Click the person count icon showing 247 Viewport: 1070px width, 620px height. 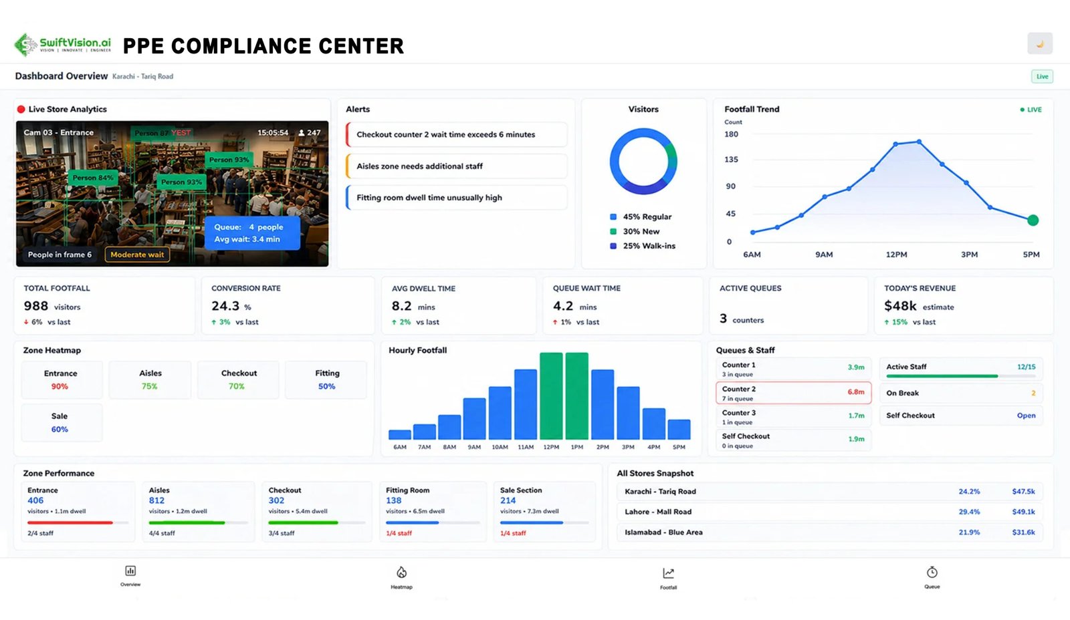pos(302,133)
